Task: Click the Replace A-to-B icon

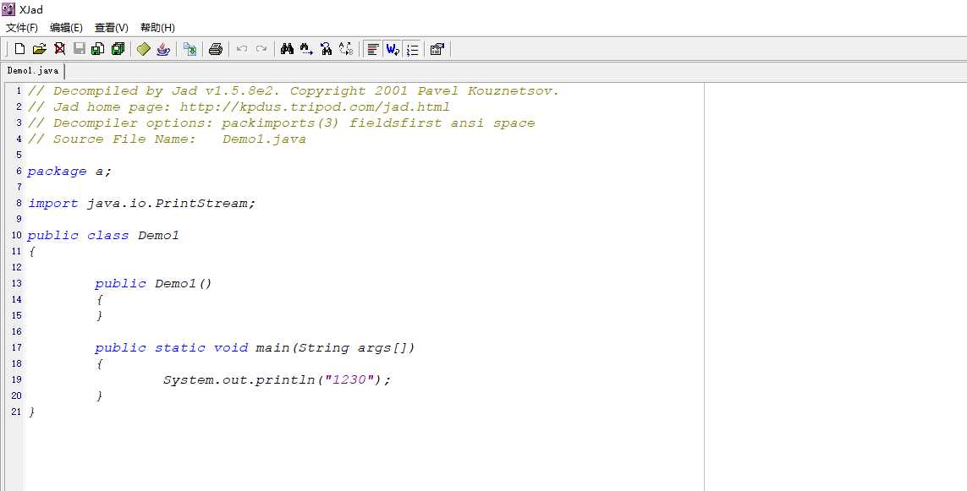Action: [346, 49]
